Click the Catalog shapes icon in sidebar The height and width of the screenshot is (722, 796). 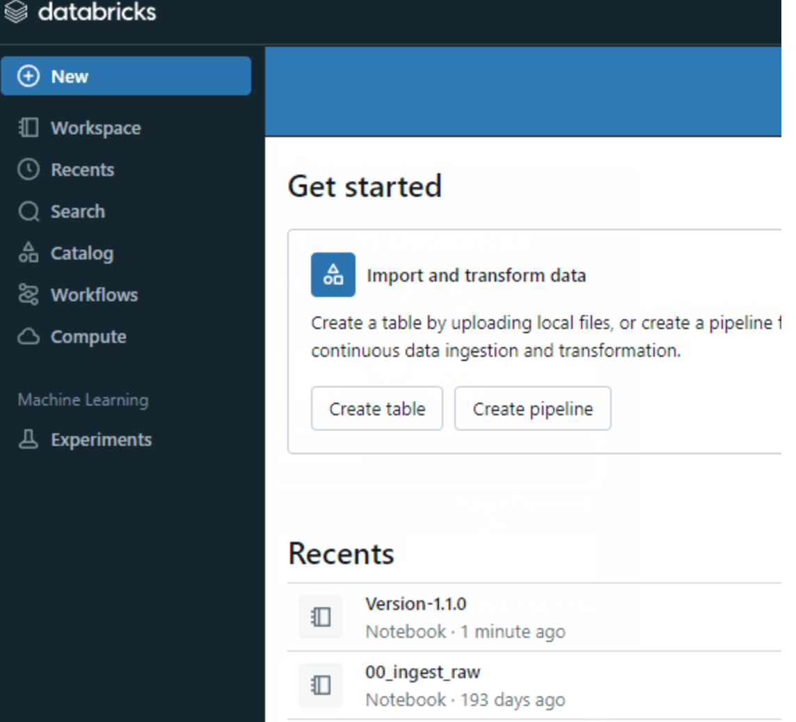click(29, 252)
